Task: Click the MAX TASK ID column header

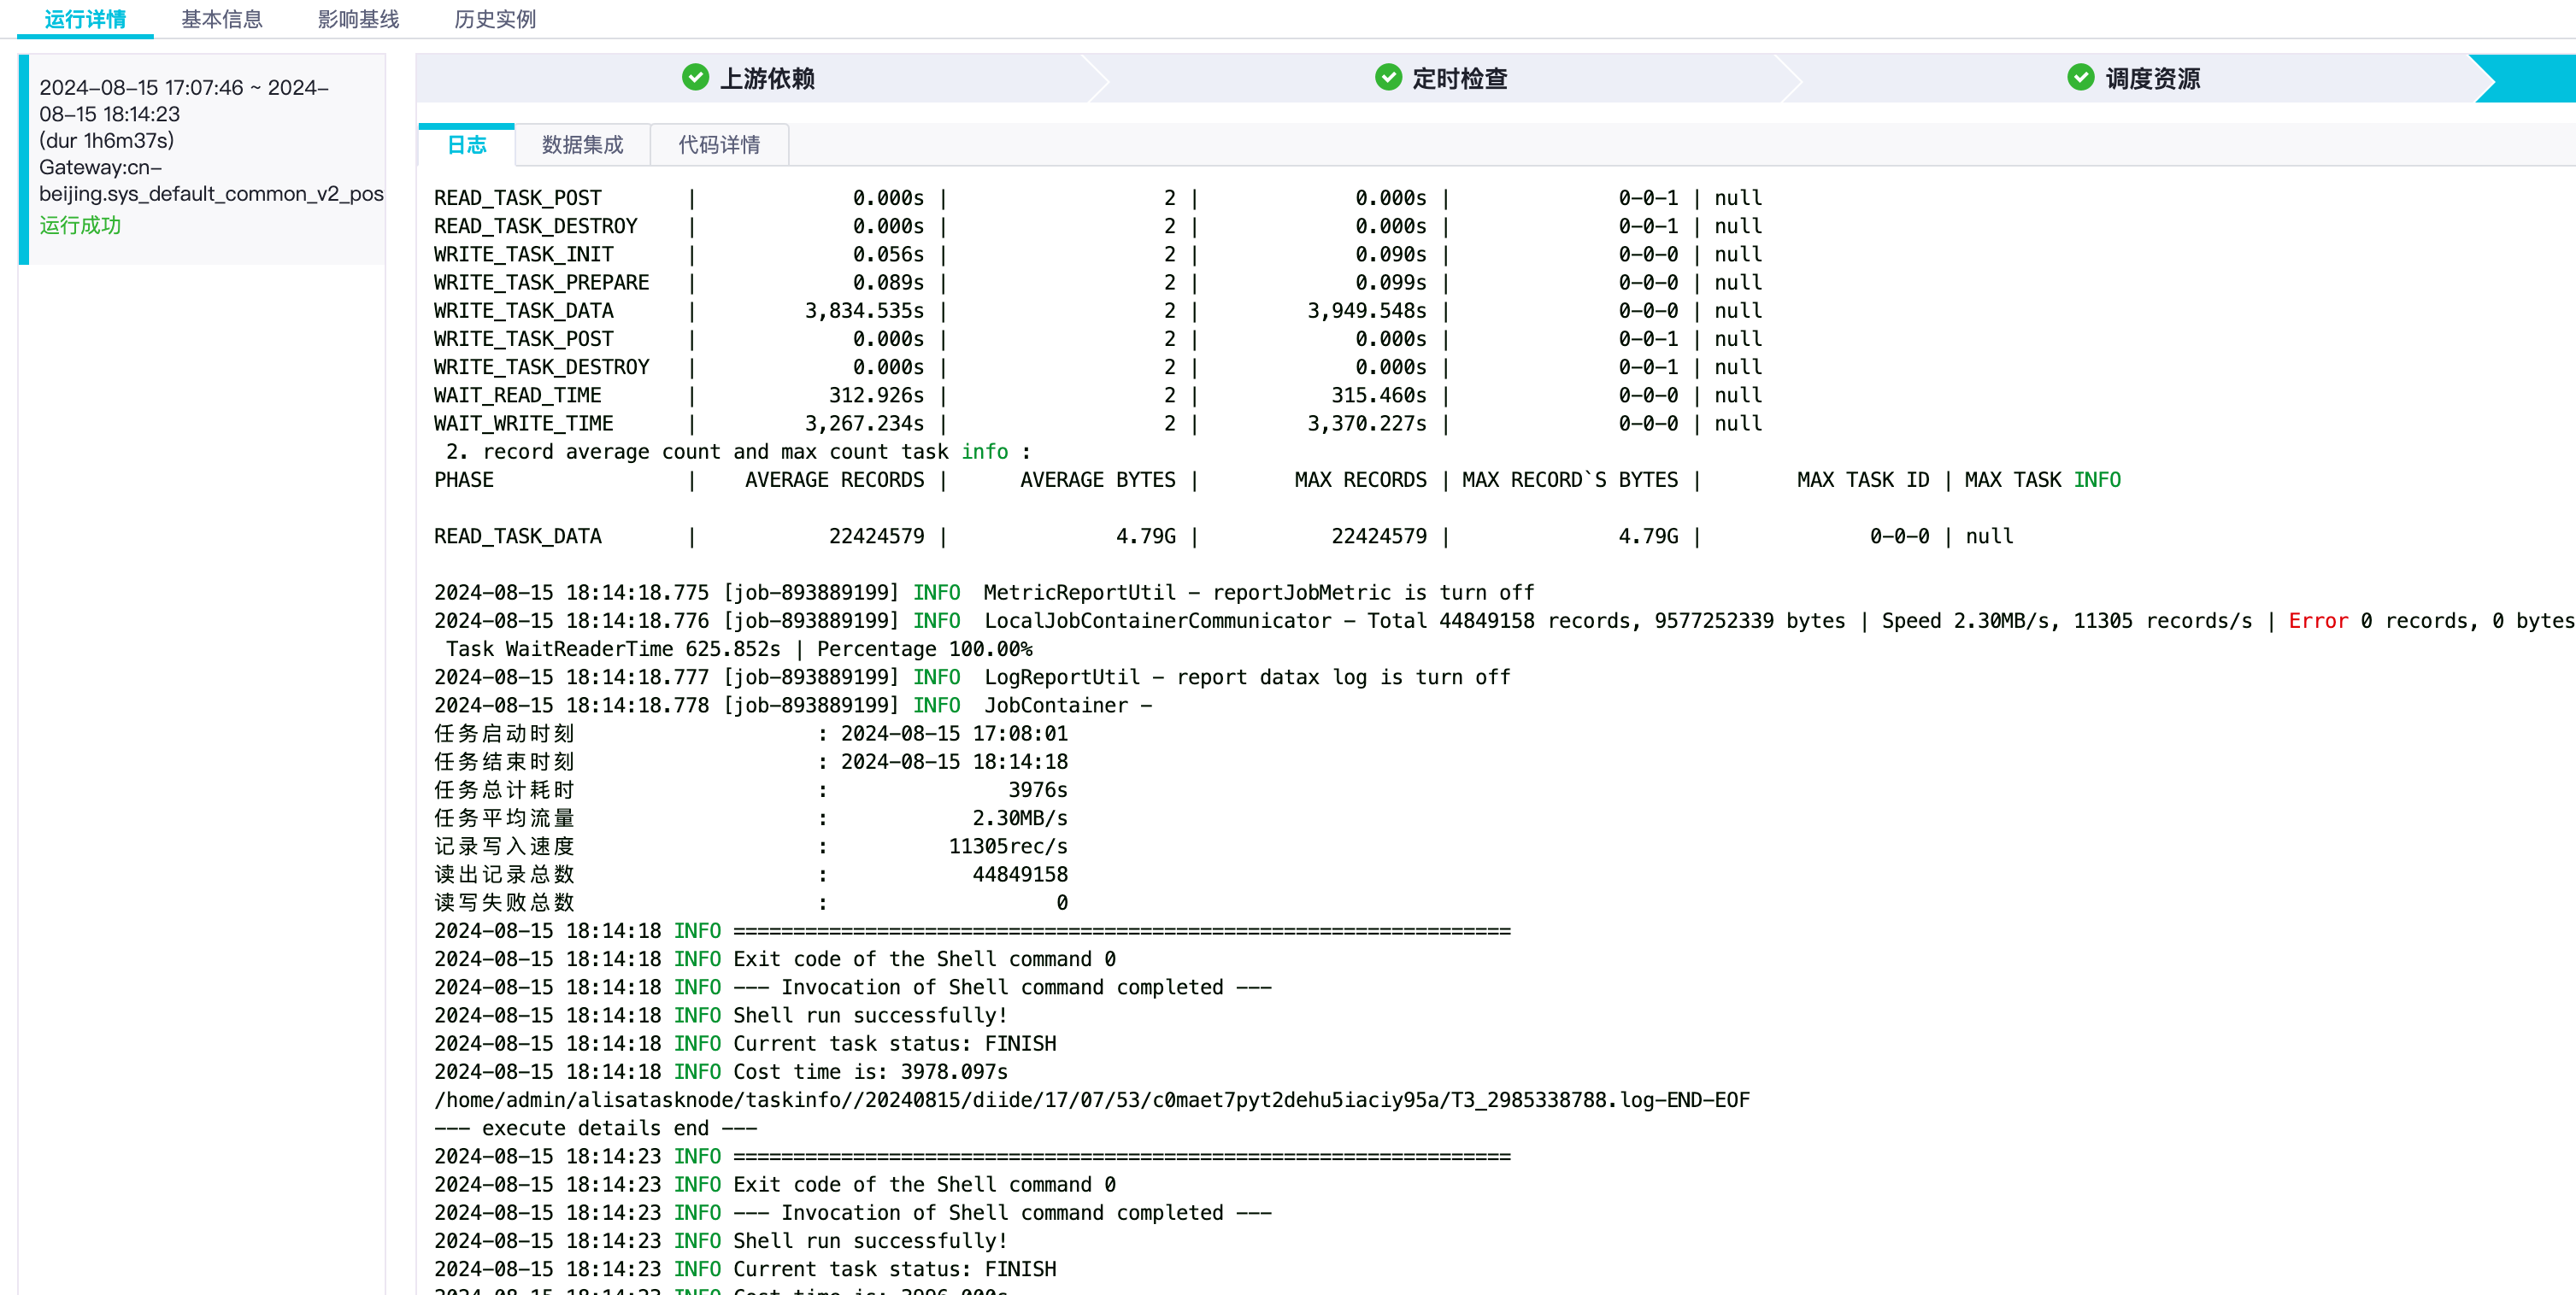Action: (x=1863, y=479)
